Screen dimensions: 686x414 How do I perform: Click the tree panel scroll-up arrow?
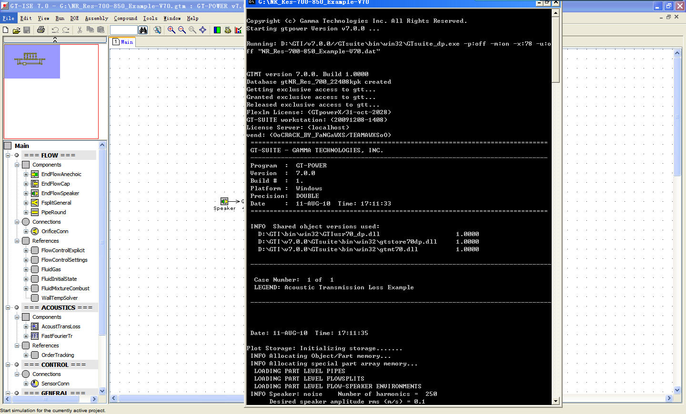pos(102,145)
